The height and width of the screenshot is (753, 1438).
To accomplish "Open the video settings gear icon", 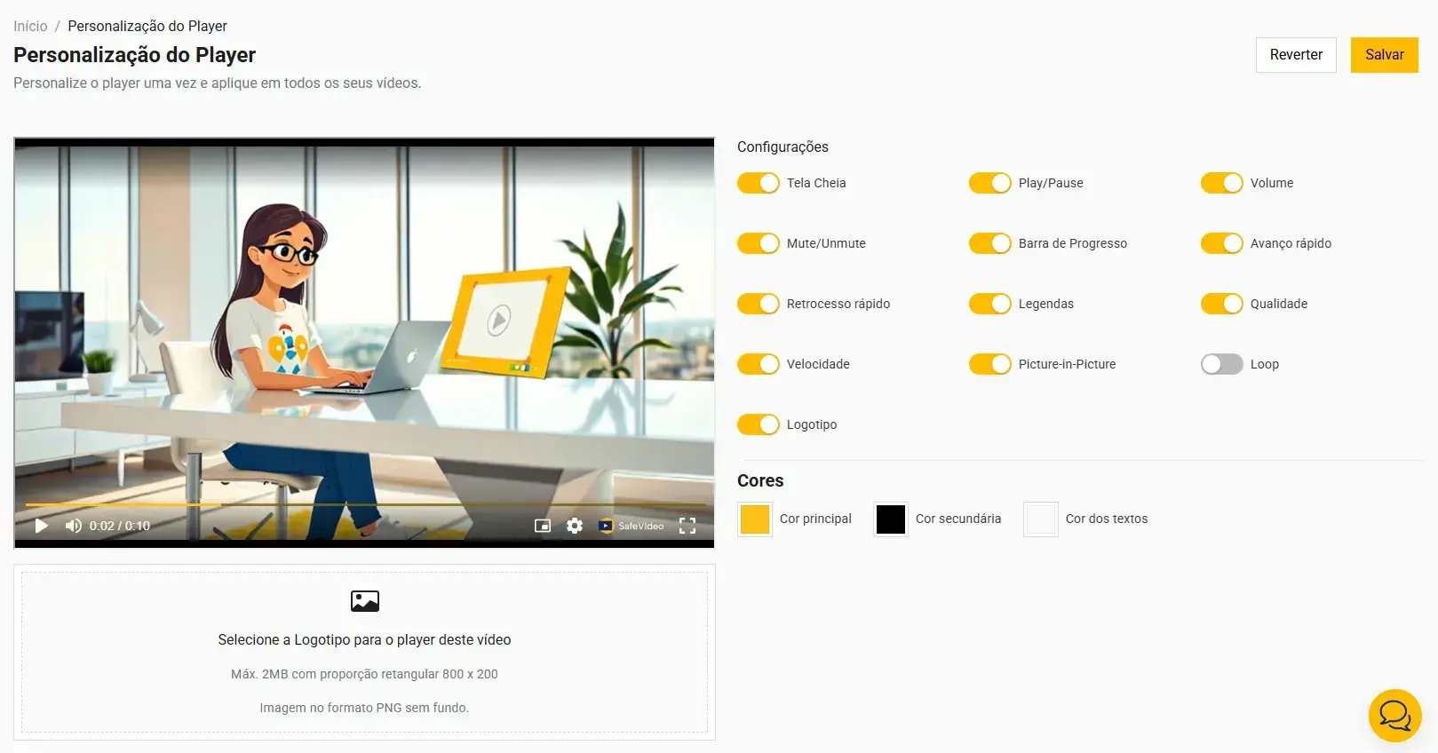I will [575, 526].
